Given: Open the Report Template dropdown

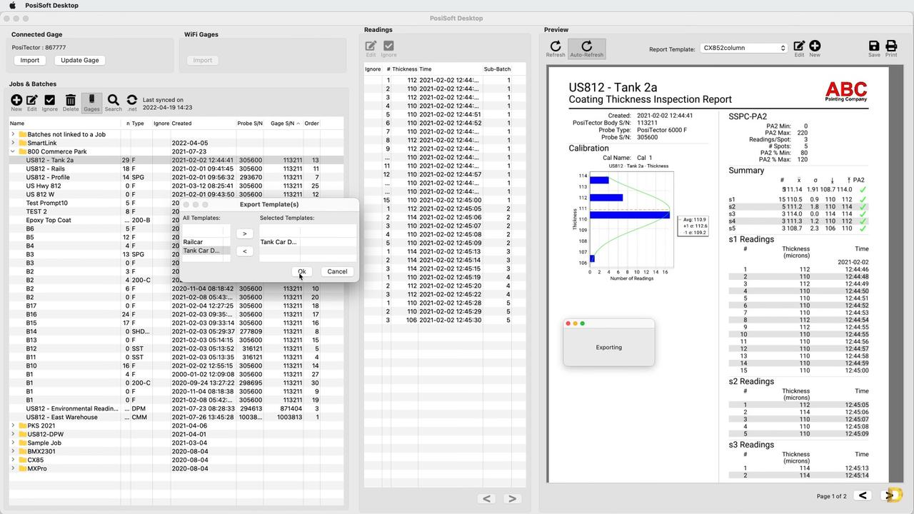Looking at the screenshot, I should [743, 49].
